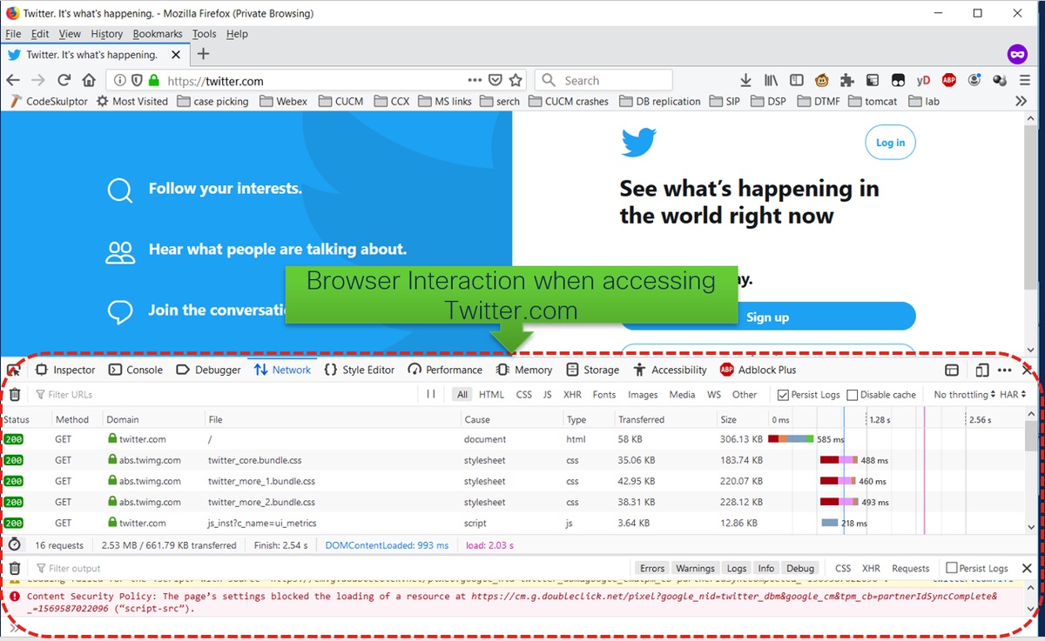Image resolution: width=1045 pixels, height=641 pixels.
Task: Open the Library menu icon
Action: [771, 80]
